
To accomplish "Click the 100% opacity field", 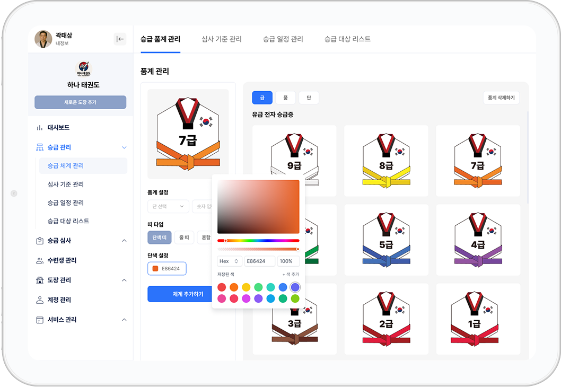I will click(x=288, y=261).
